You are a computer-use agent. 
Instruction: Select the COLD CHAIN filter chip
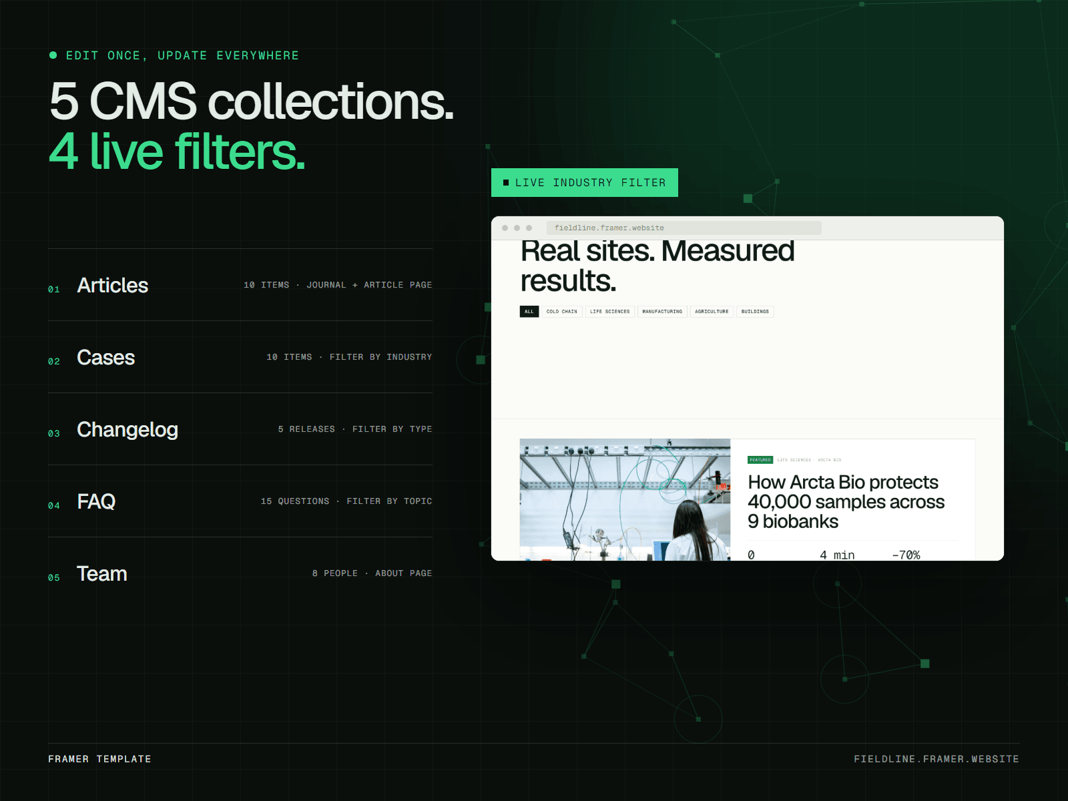point(561,312)
